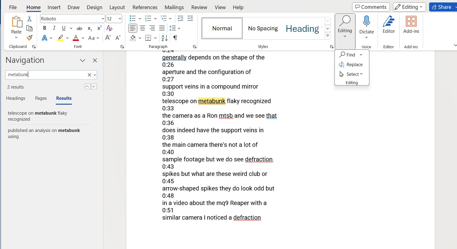Viewport: 457px width, 249px height.
Task: Open the Editing mode dropdown near Comments
Action: (x=409, y=7)
